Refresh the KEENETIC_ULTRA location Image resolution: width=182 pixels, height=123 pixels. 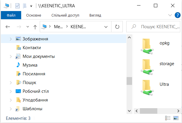click(117, 27)
